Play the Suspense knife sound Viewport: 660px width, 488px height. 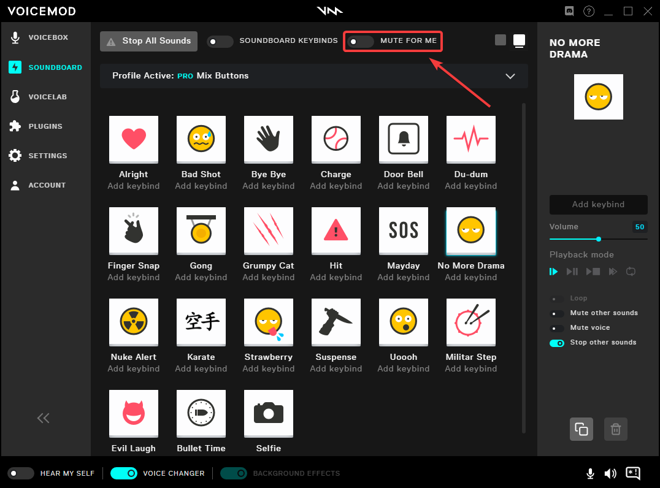tap(336, 322)
